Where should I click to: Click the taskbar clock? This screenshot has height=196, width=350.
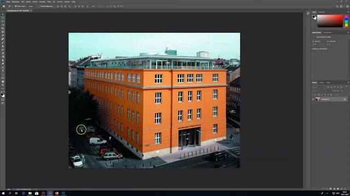[345, 193]
